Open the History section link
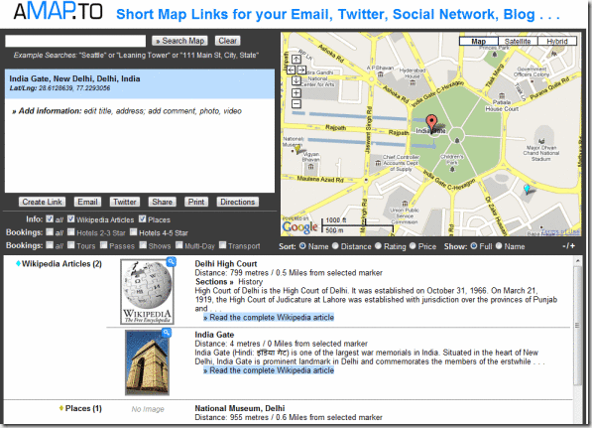Screen dimensions: 592x428 pyautogui.click(x=250, y=282)
